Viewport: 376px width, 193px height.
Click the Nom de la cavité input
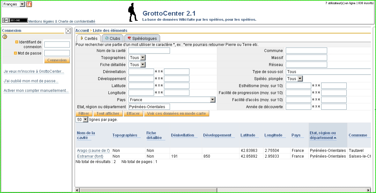pyautogui.click(x=149, y=51)
